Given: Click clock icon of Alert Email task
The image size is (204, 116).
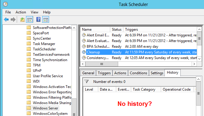Looking at the screenshot, I should (x=84, y=35).
